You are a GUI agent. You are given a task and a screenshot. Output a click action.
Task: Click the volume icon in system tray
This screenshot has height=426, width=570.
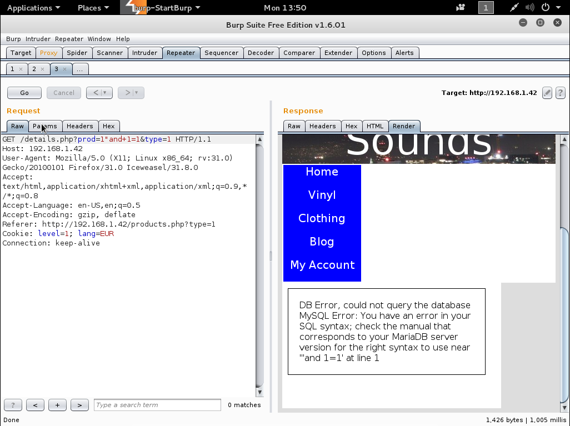pos(530,8)
